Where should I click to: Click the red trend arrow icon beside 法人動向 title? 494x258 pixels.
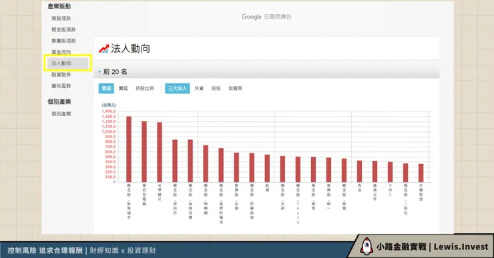(x=103, y=49)
